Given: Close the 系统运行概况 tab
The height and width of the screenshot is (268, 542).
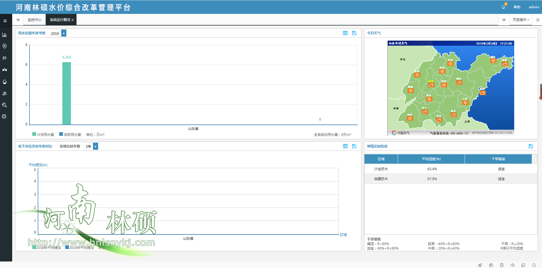Looking at the screenshot, I should click(x=73, y=20).
